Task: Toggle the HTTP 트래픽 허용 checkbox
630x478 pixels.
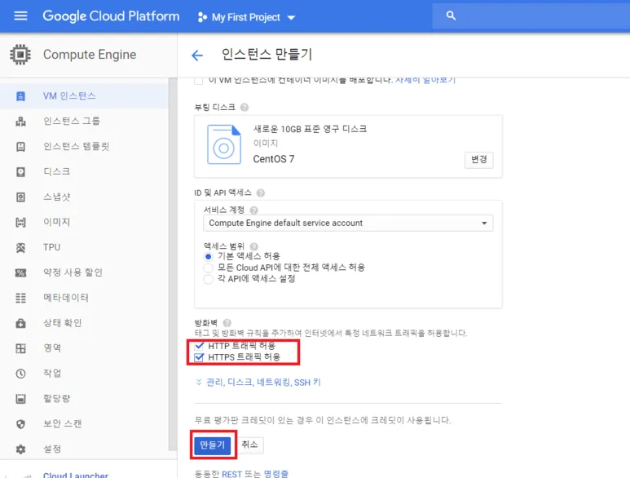Action: tap(199, 346)
